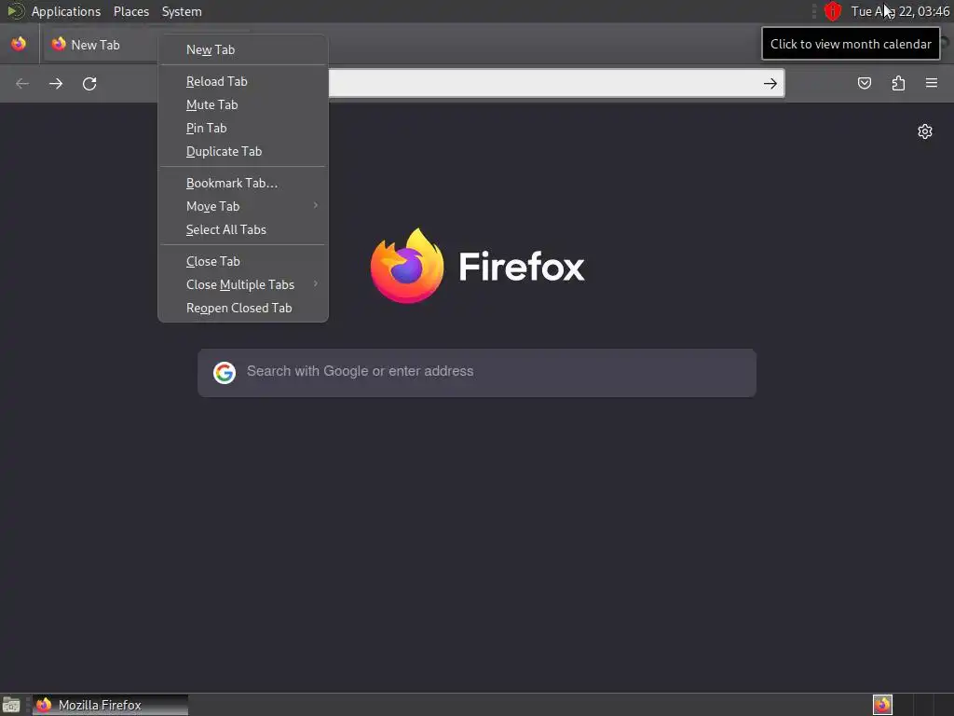954x716 pixels.
Task: Choose Duplicate Tab menu entry
Action: pos(243,152)
